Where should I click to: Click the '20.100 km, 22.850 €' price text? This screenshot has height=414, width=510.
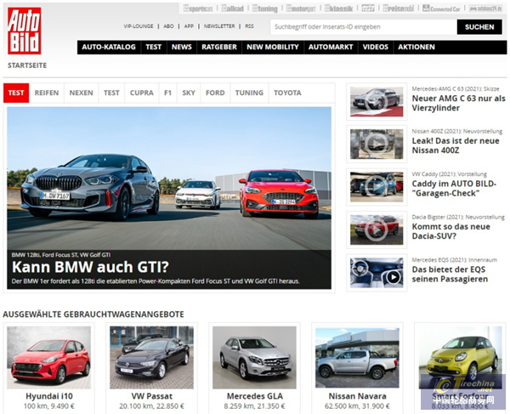151,406
